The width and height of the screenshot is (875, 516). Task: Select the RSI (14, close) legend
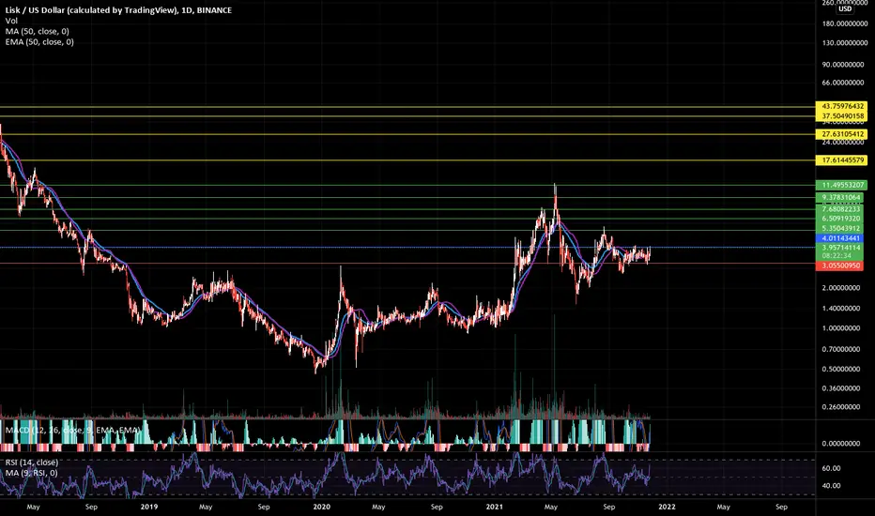(x=31, y=463)
